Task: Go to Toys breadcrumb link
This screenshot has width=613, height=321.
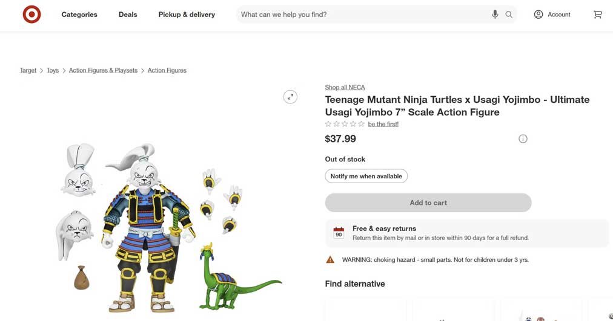Action: point(53,70)
